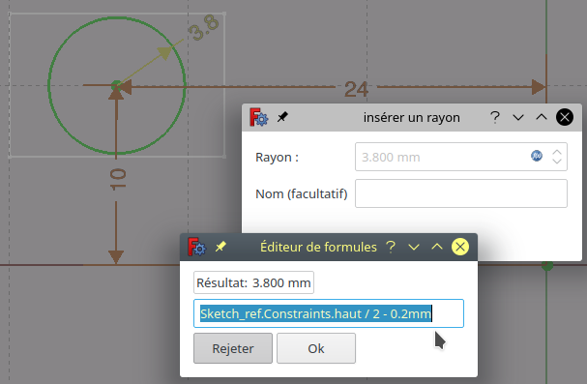Click Ok in the formula editor
Viewport: 587px width, 384px height.
click(x=316, y=348)
